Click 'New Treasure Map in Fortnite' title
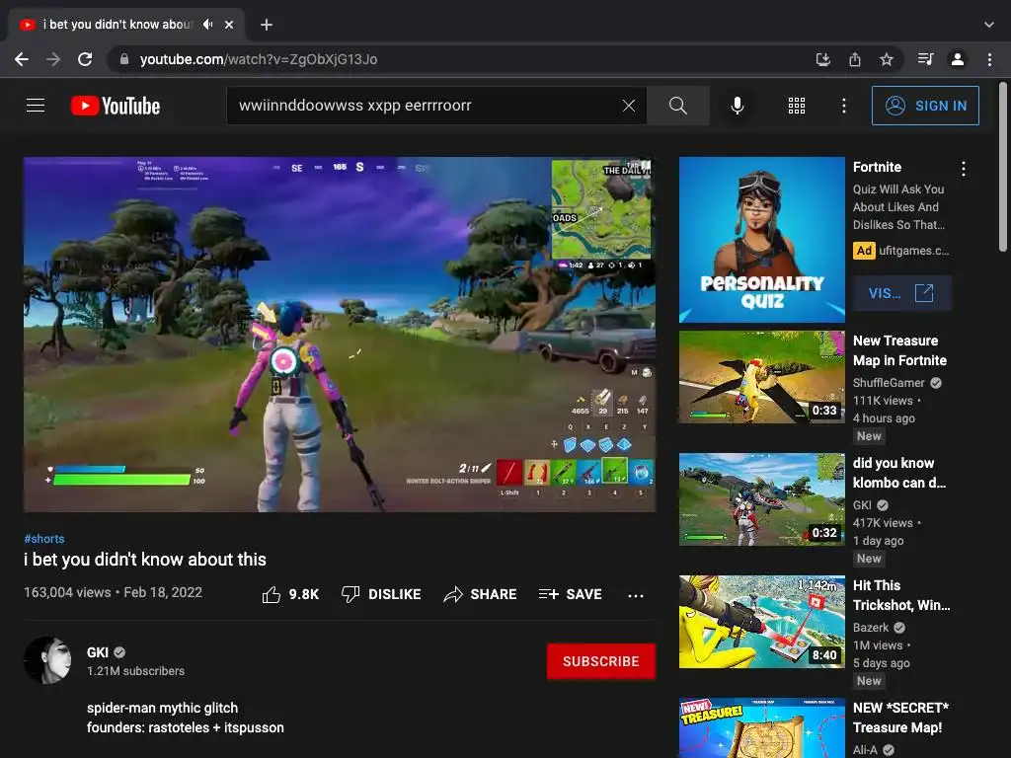The height and width of the screenshot is (758, 1011). click(x=900, y=350)
